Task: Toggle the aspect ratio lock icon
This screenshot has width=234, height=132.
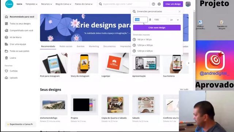Action: 150,19
